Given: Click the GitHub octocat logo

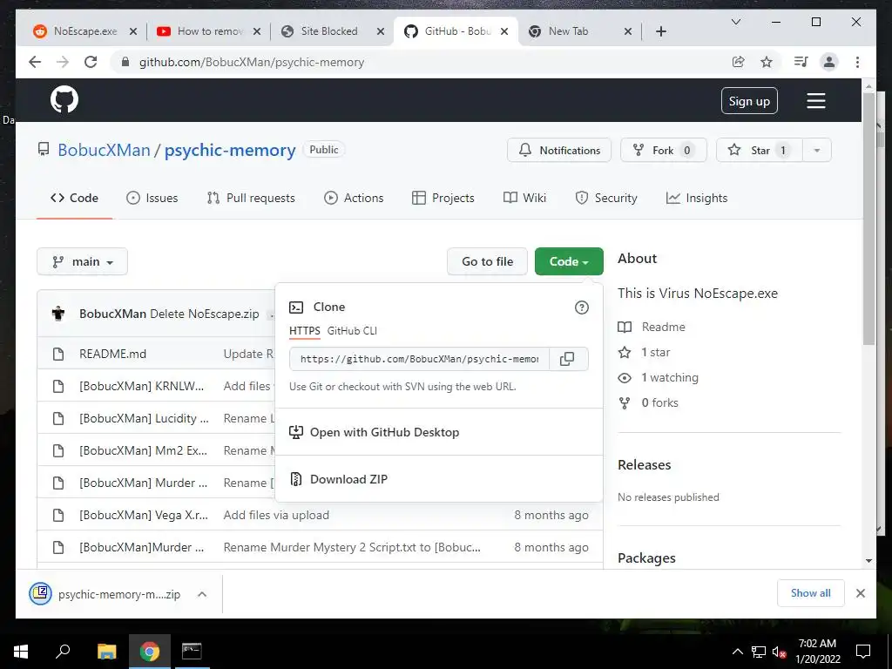Looking at the screenshot, I should point(64,99).
